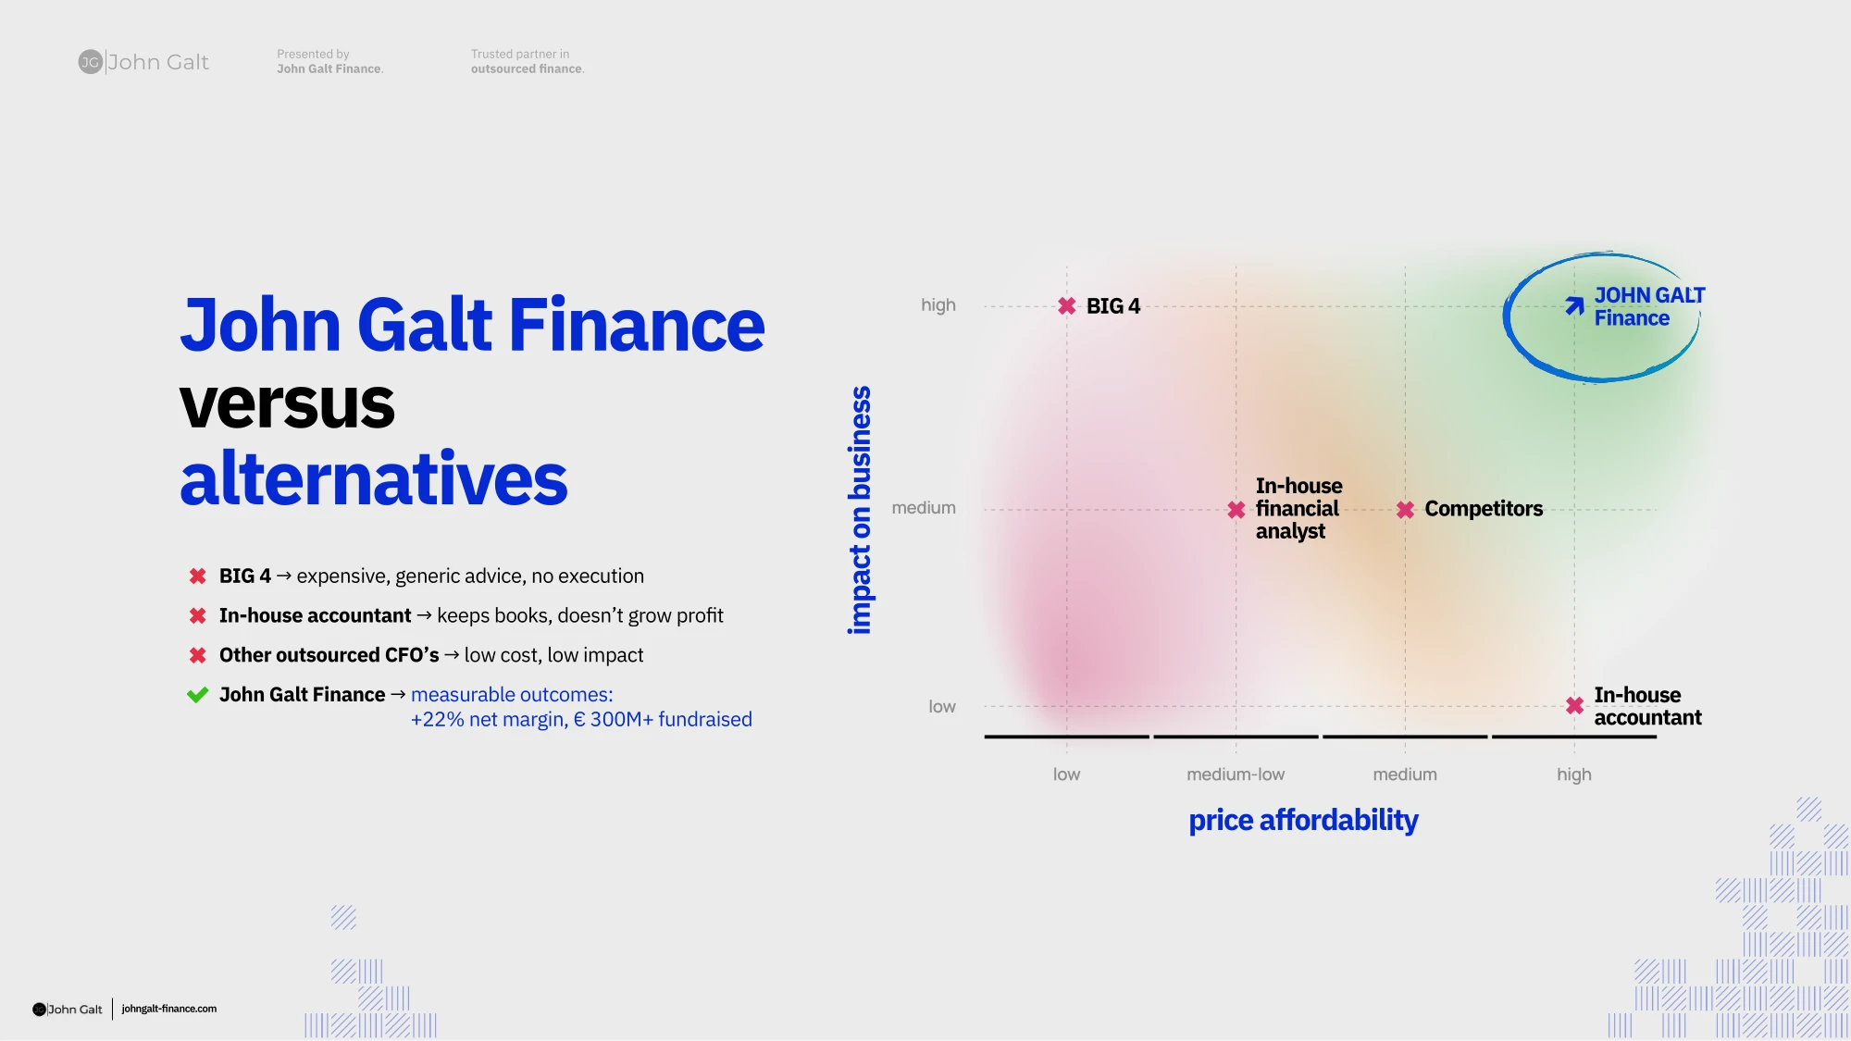Image resolution: width=1851 pixels, height=1041 pixels.
Task: Select the 'price affordability' axis title
Action: [x=1303, y=821]
